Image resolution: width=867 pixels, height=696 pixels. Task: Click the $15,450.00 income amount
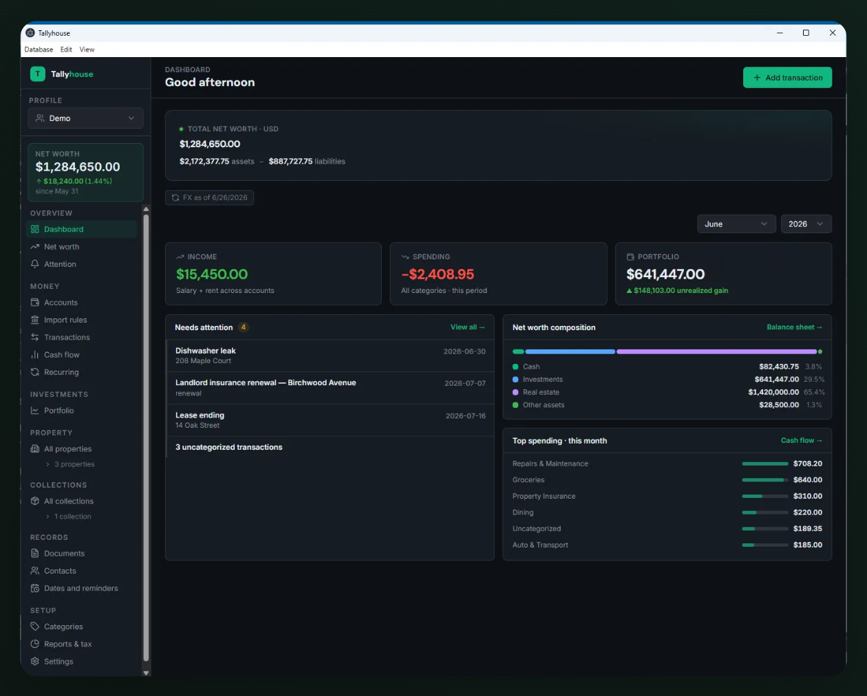click(212, 274)
